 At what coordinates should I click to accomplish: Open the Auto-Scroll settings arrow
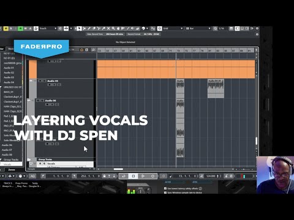(71, 29)
